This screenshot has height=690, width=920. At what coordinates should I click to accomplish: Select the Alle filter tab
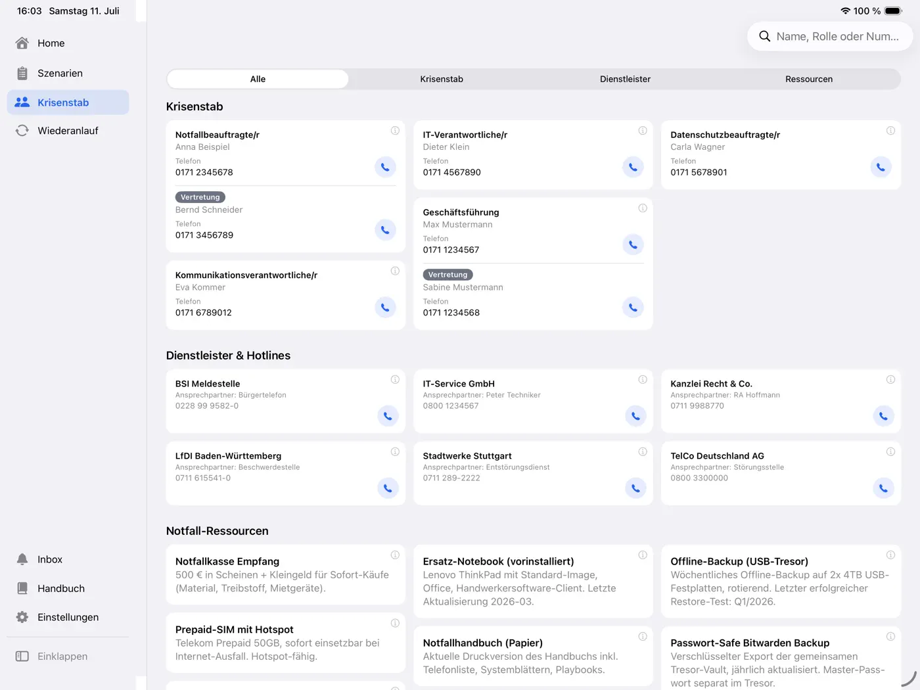[x=258, y=79]
